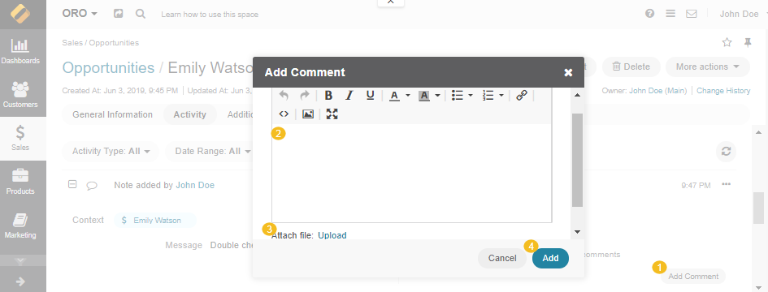Expand the numbered list style dropdown

(x=501, y=96)
